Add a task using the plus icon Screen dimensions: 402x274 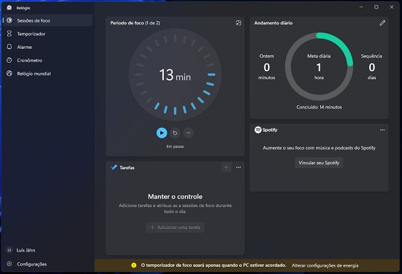pyautogui.click(x=226, y=167)
